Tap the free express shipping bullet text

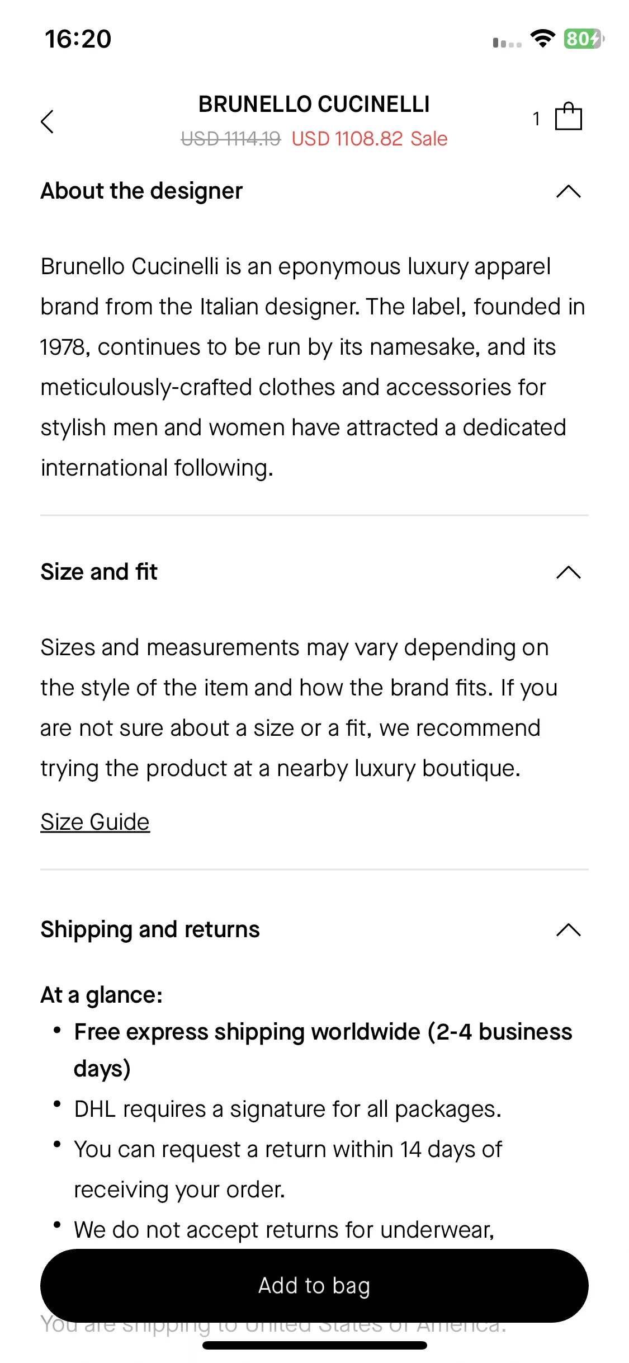click(x=323, y=1050)
